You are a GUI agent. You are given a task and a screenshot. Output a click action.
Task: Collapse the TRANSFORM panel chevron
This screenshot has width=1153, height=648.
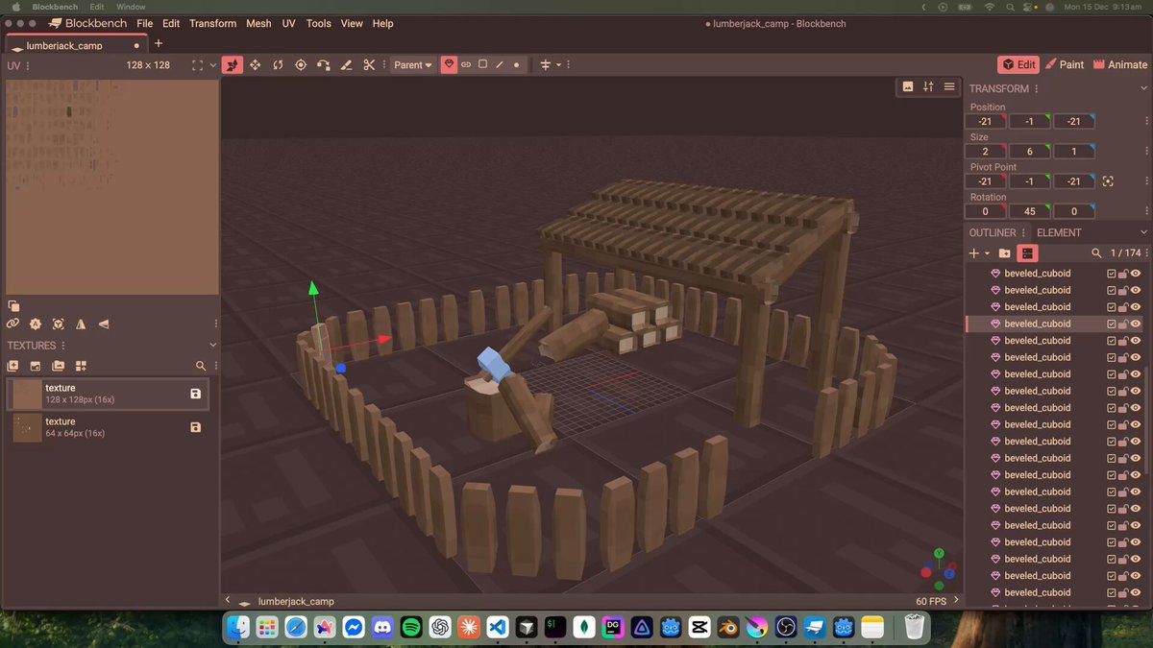(x=1143, y=89)
